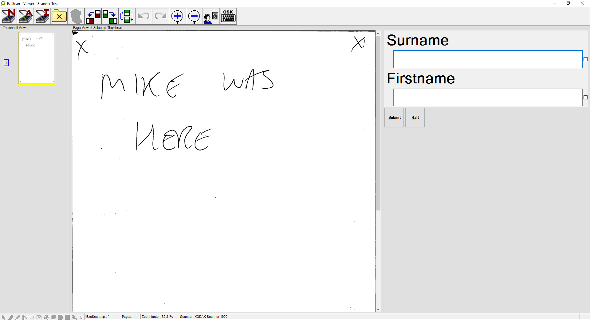Zoom out with the blue minus magnifier

(x=194, y=16)
